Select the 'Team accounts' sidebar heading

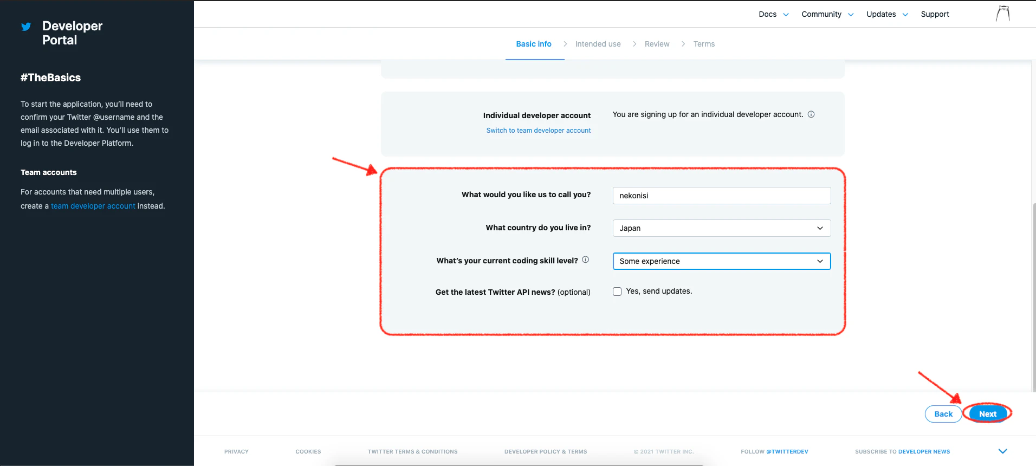pos(49,172)
